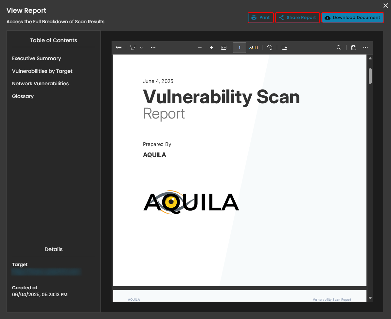Select the highlight pen tool
This screenshot has width=391, height=319.
pos(133,48)
